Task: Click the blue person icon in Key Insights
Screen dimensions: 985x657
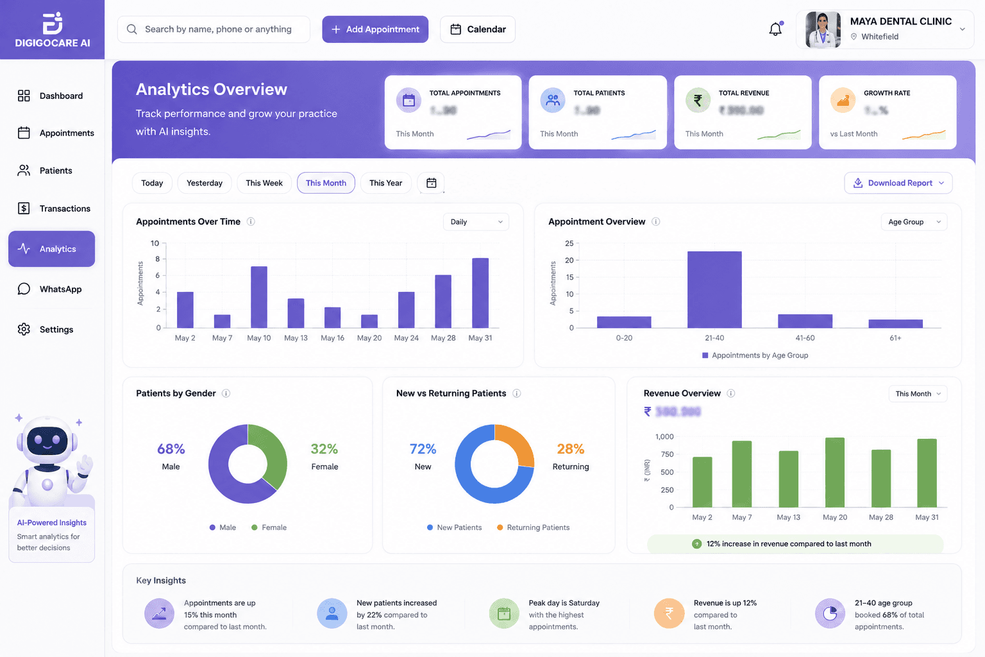Action: (x=332, y=614)
